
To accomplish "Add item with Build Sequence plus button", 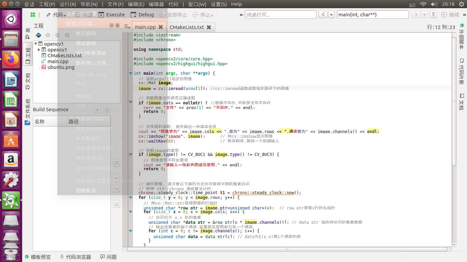I will 97,110.
